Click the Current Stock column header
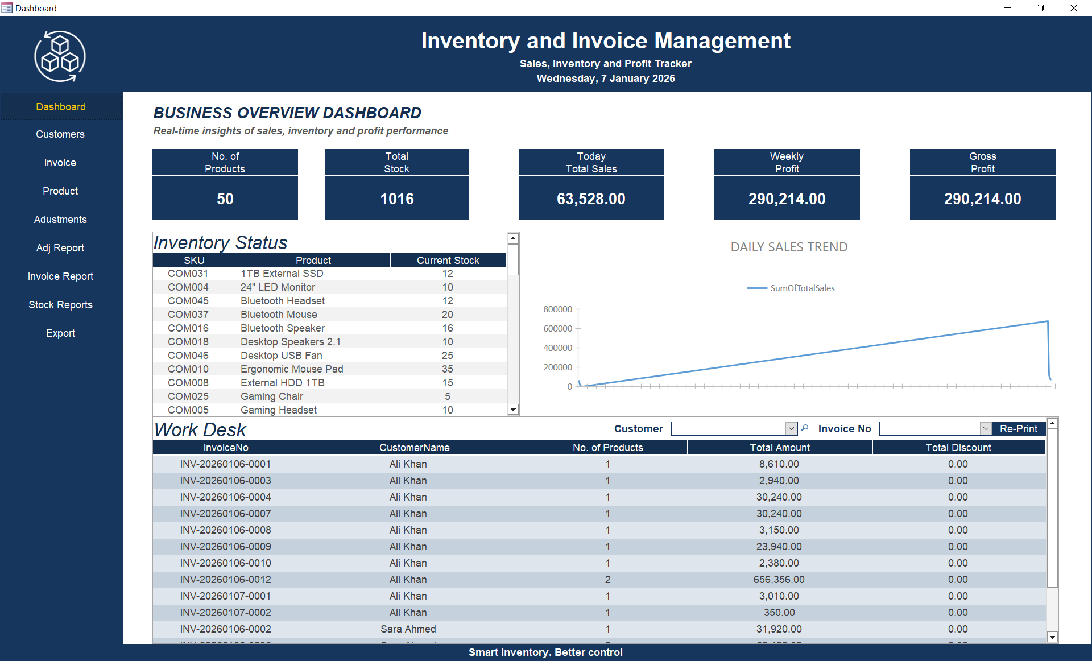The image size is (1092, 661). [x=448, y=260]
